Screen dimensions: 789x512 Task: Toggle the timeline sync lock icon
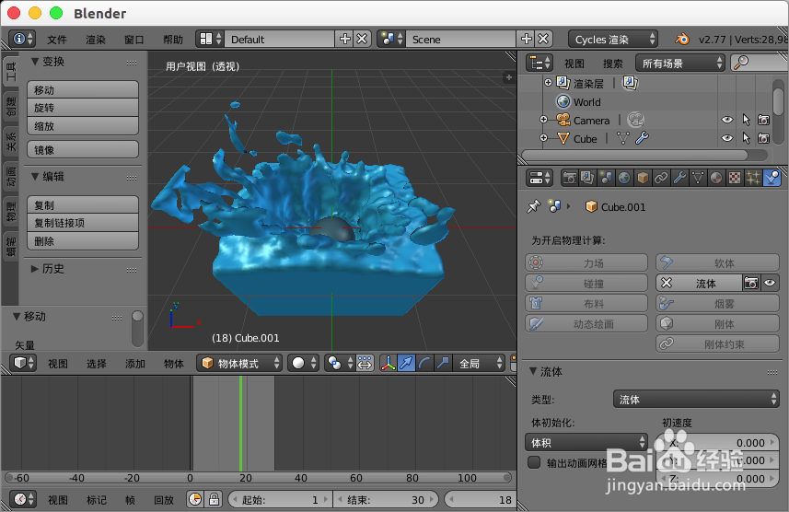tap(214, 499)
